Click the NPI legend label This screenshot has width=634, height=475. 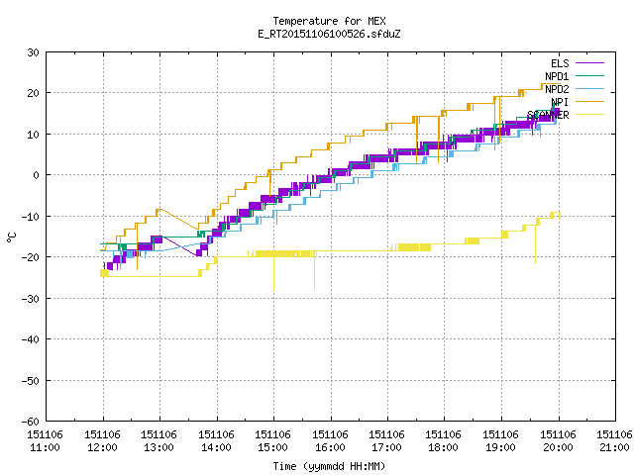(x=560, y=102)
